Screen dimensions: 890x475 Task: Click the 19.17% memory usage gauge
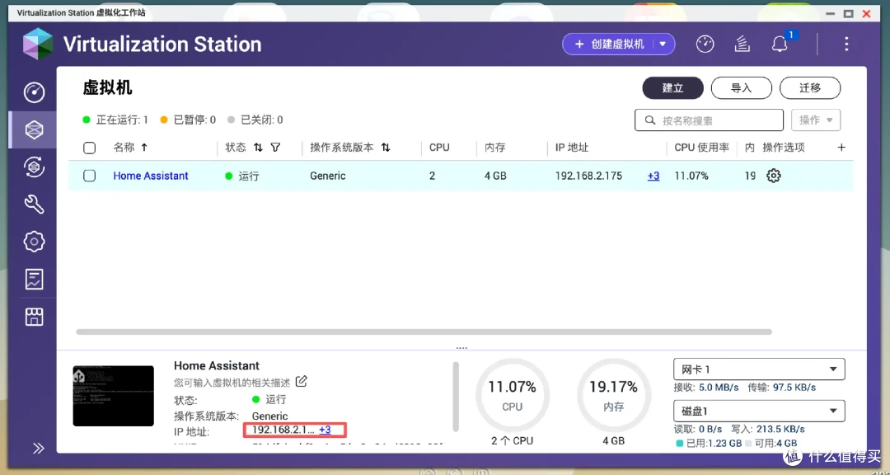(613, 396)
